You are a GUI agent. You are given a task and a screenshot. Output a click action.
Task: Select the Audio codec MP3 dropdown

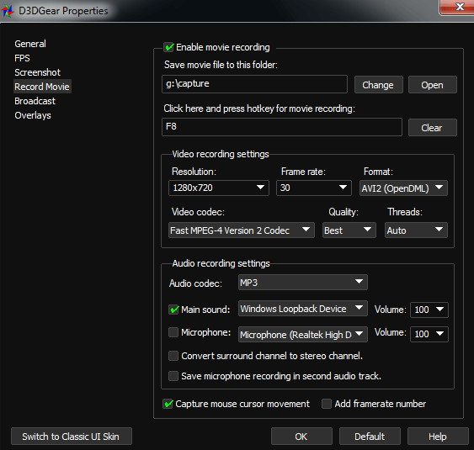click(303, 283)
